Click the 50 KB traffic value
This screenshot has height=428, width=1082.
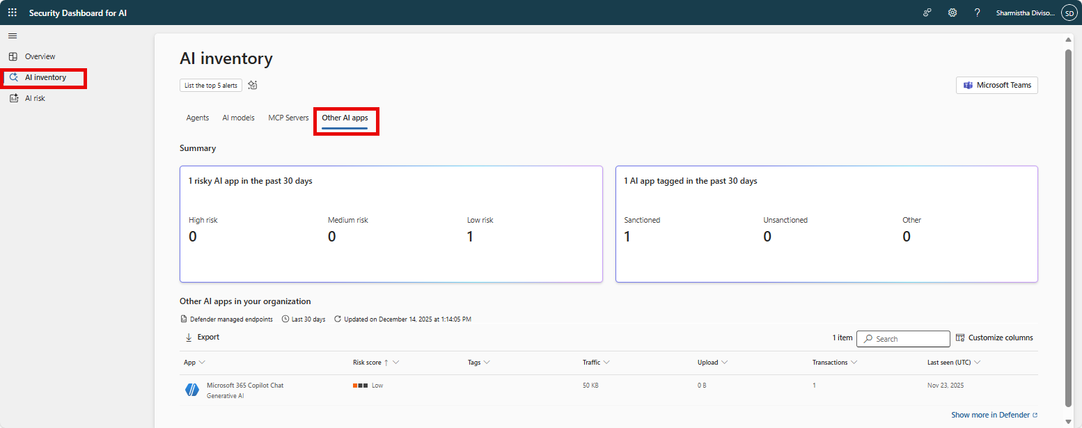click(x=590, y=386)
